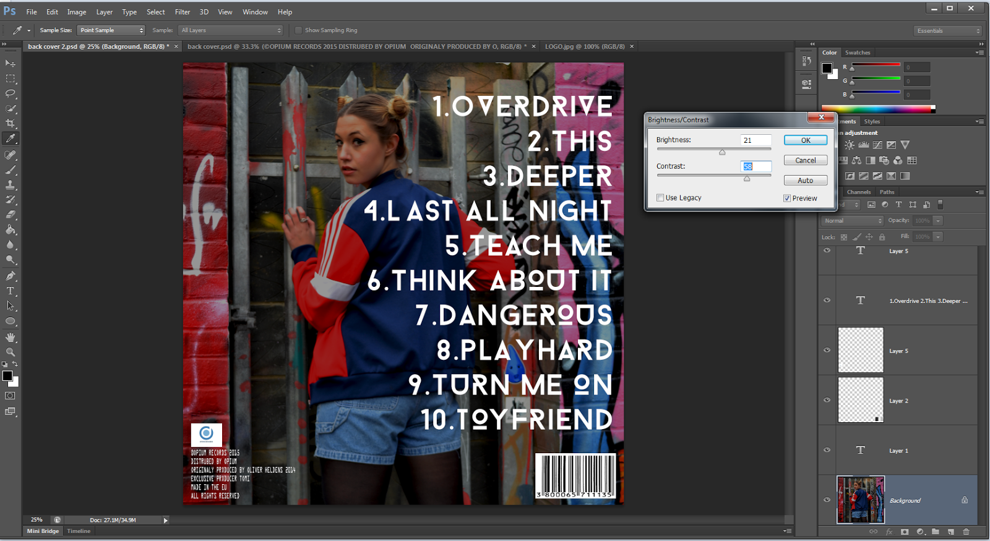The height and width of the screenshot is (541, 990).
Task: Add an Exposure adjustment layer
Action: 891,145
